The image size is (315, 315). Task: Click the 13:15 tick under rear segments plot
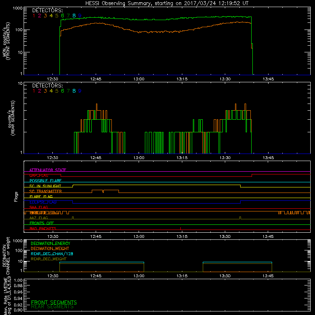click(x=182, y=158)
